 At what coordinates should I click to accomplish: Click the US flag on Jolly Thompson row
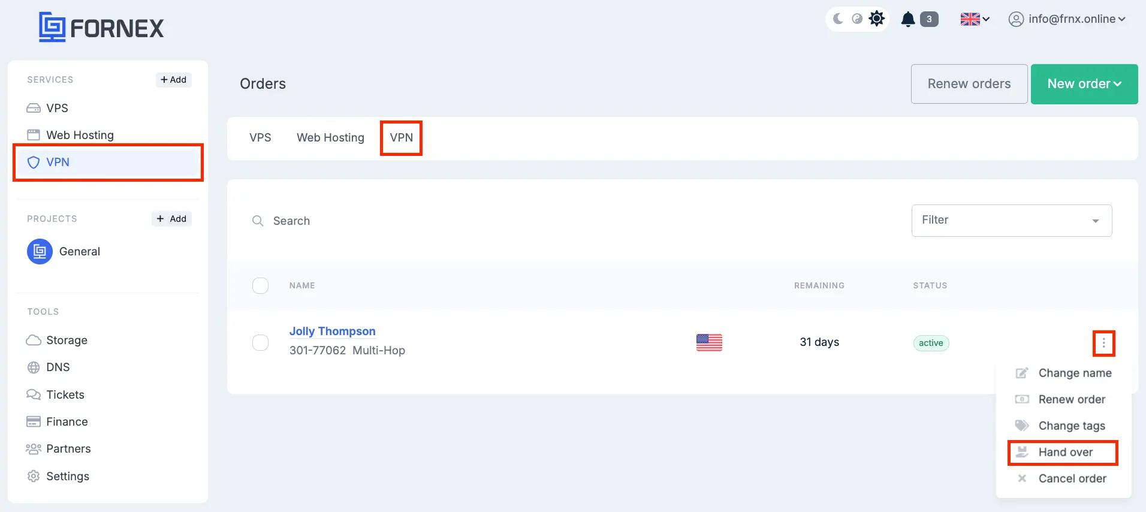(709, 342)
